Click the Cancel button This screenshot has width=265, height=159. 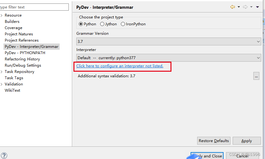pyautogui.click(x=242, y=156)
